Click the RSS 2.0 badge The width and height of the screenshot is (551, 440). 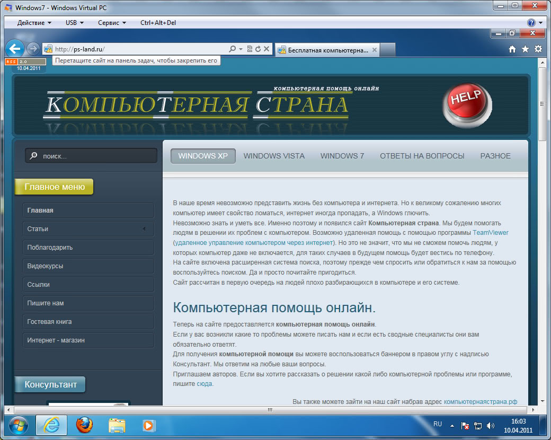point(25,61)
